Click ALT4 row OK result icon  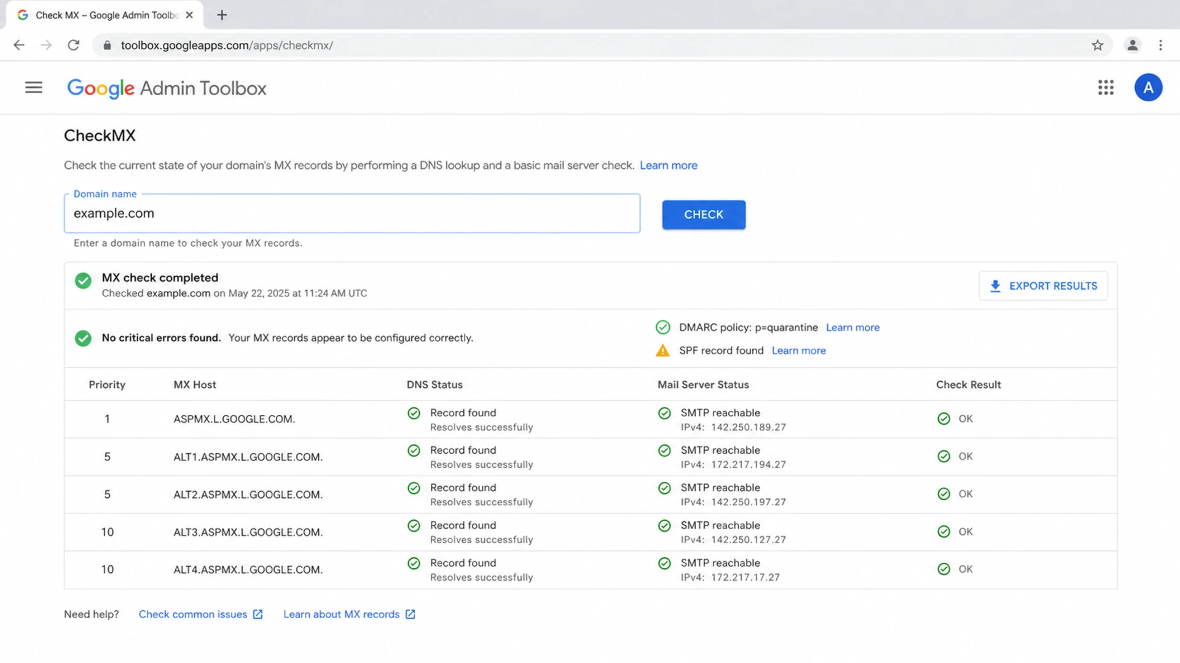pos(944,569)
